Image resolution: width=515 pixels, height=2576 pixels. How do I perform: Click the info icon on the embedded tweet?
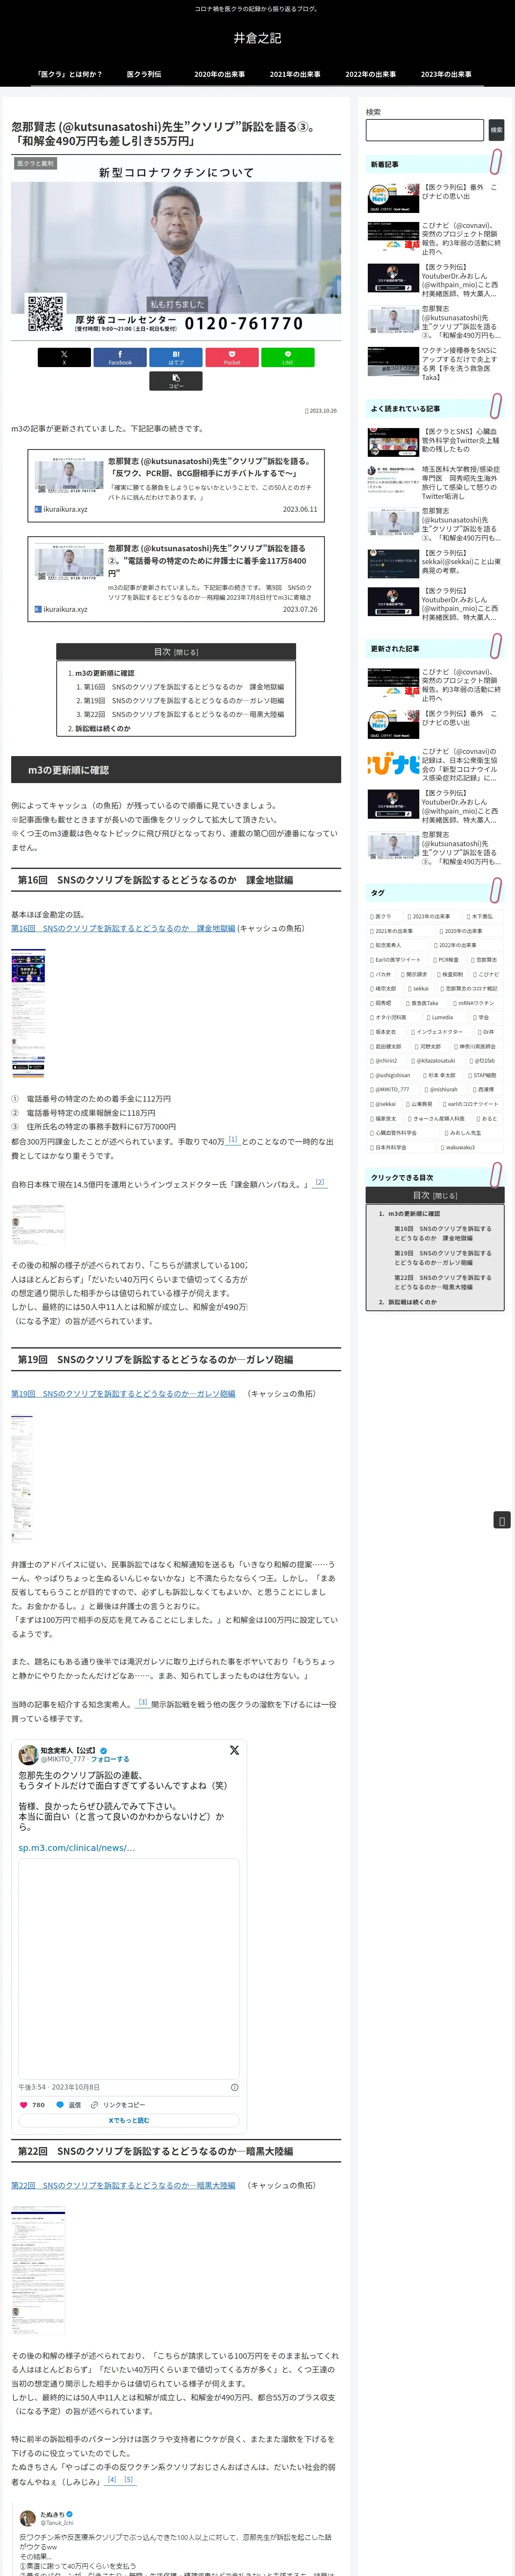point(235,2087)
